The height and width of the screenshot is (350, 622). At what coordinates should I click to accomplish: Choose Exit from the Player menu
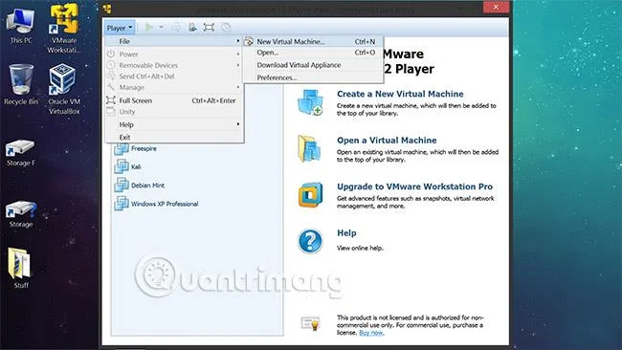click(174, 137)
